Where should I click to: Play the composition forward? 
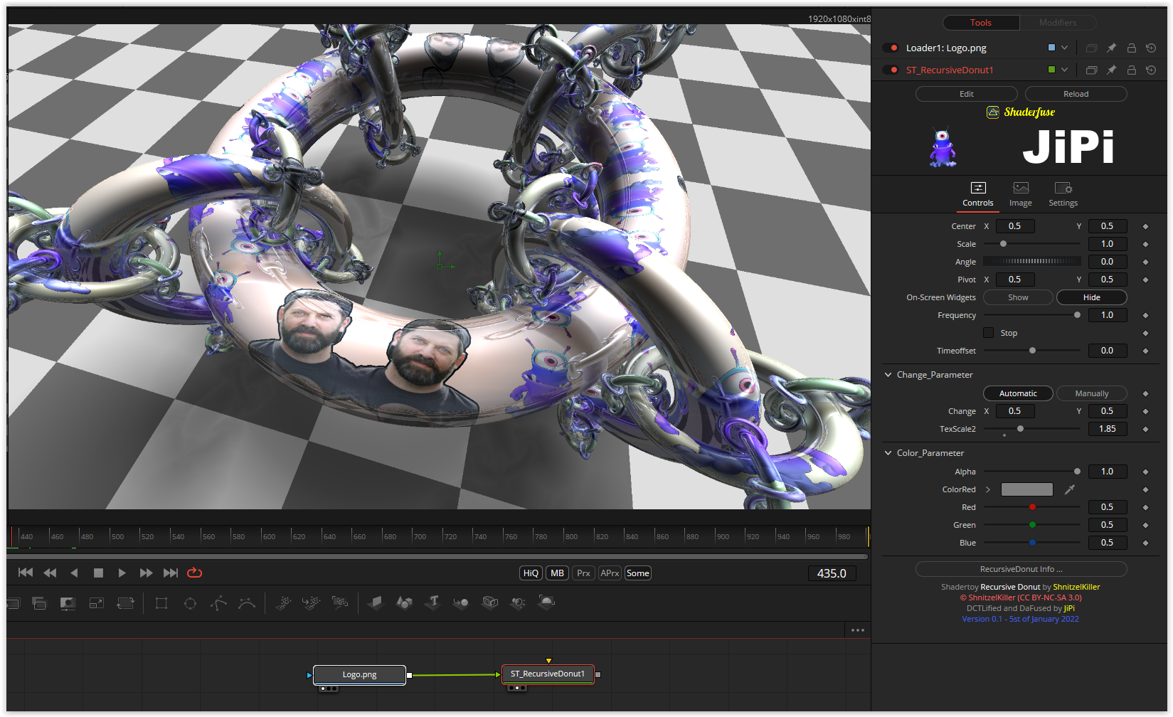click(122, 573)
